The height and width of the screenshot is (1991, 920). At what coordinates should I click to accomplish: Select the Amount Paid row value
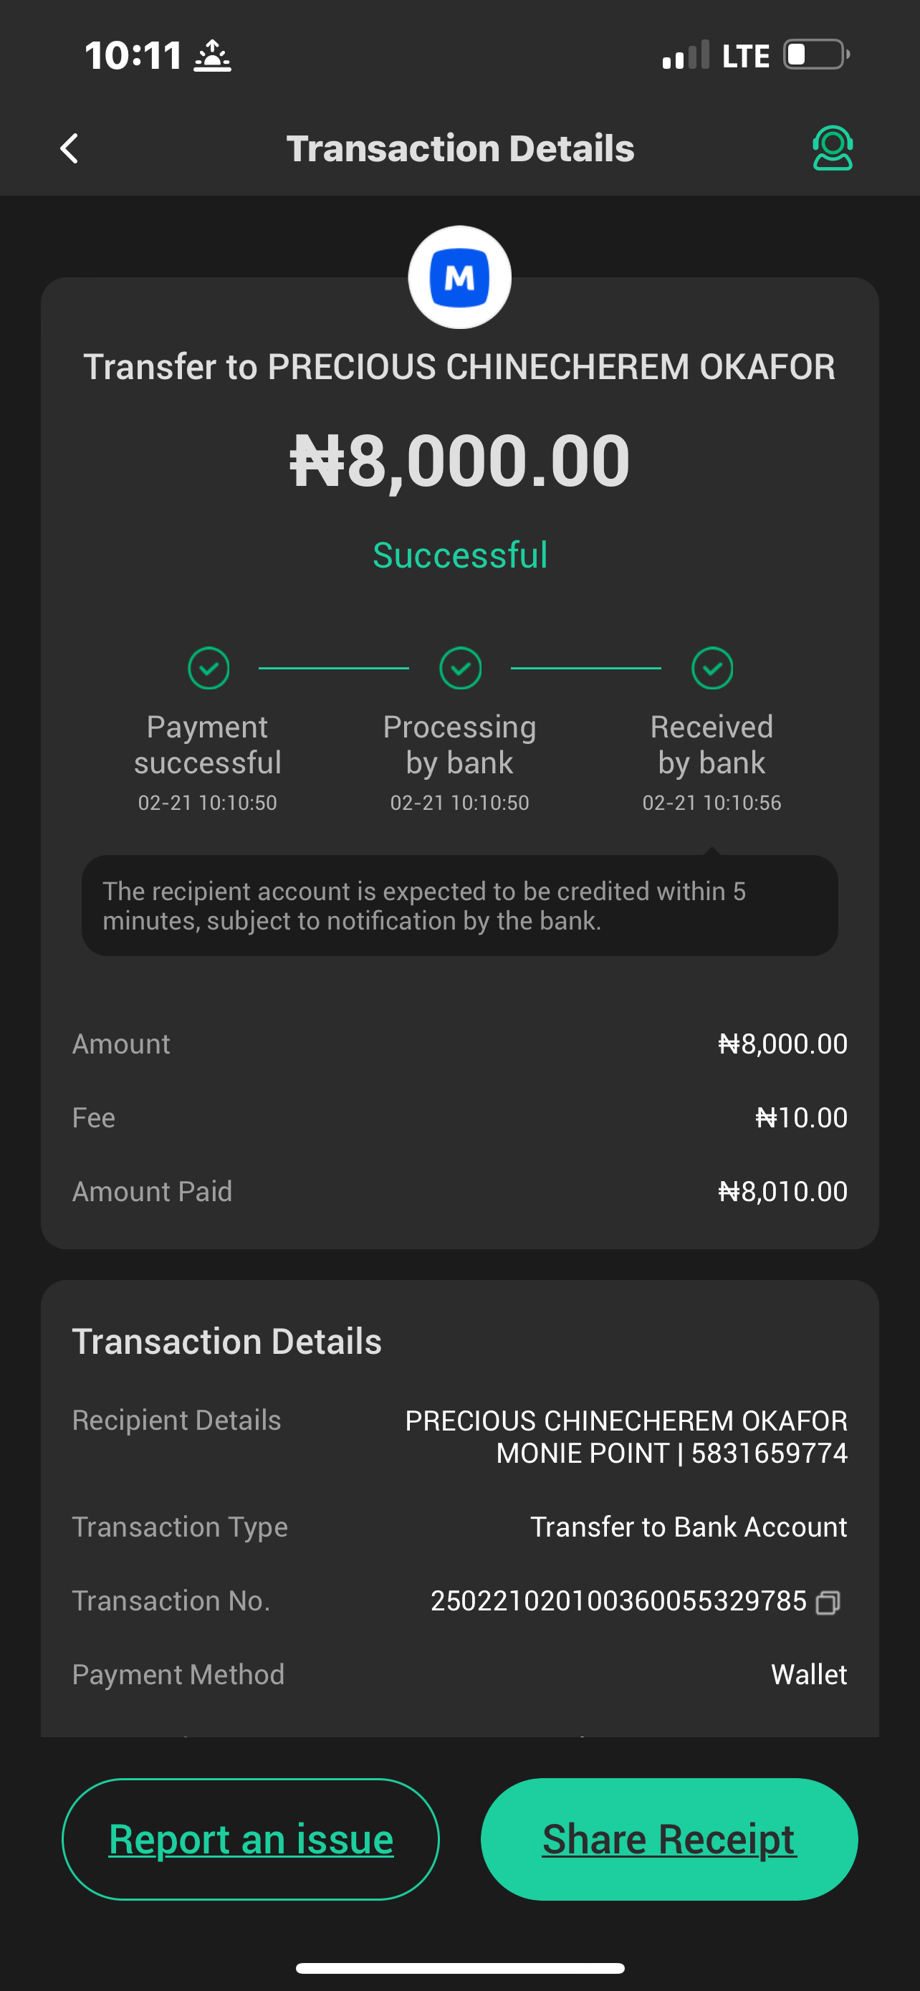point(782,1191)
